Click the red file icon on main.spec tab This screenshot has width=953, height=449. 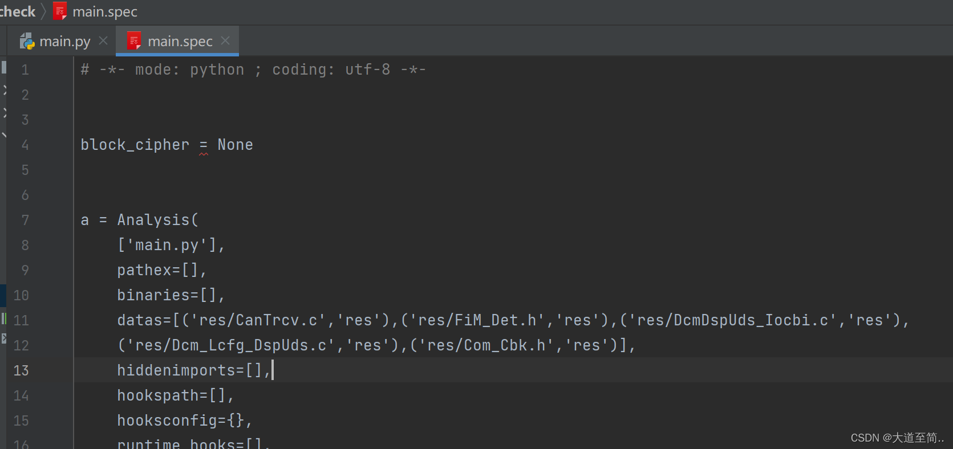click(x=134, y=40)
